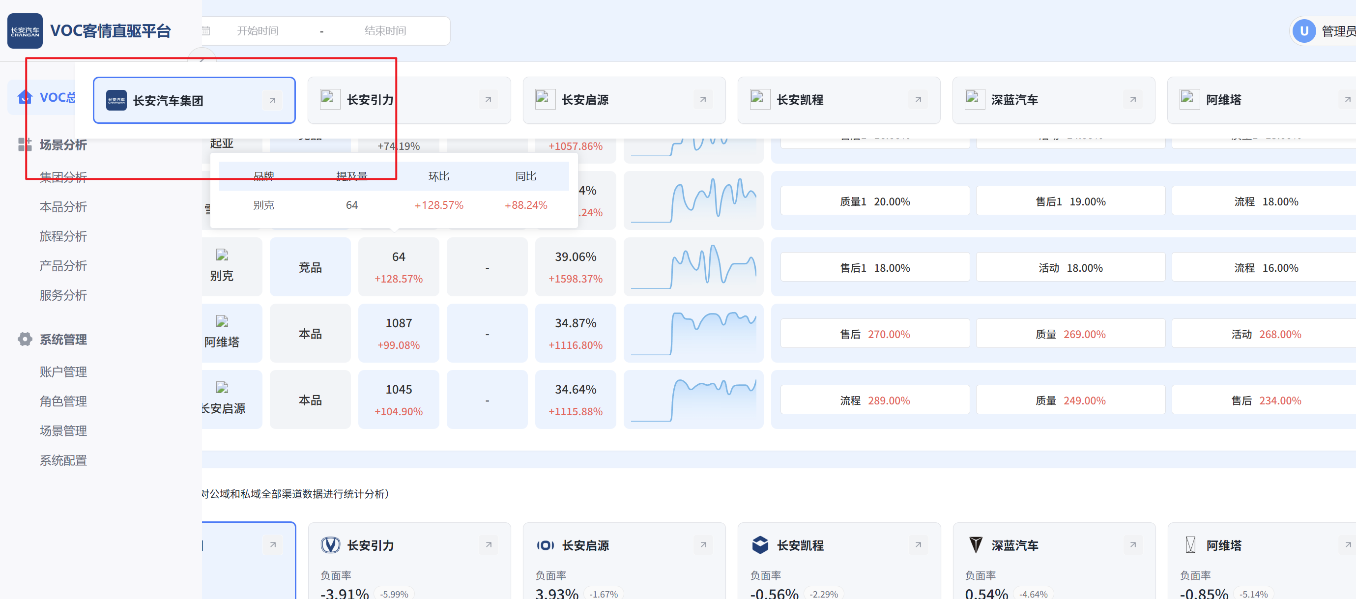This screenshot has width=1356, height=599.
Task: Open 账户管理 in the sidebar
Action: click(x=63, y=372)
